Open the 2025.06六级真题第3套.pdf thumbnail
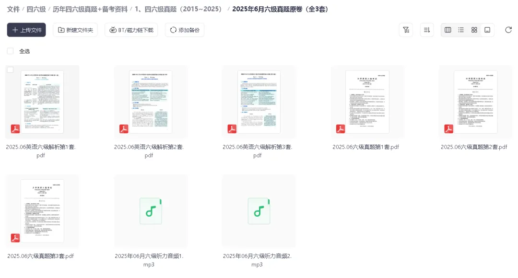 click(x=42, y=211)
